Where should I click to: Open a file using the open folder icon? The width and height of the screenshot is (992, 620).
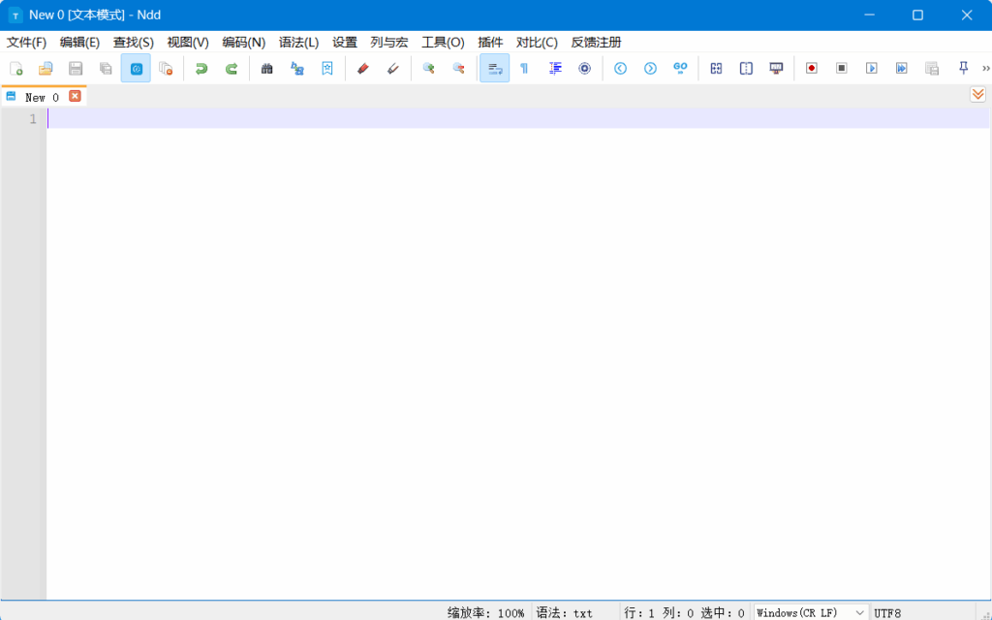coord(46,68)
